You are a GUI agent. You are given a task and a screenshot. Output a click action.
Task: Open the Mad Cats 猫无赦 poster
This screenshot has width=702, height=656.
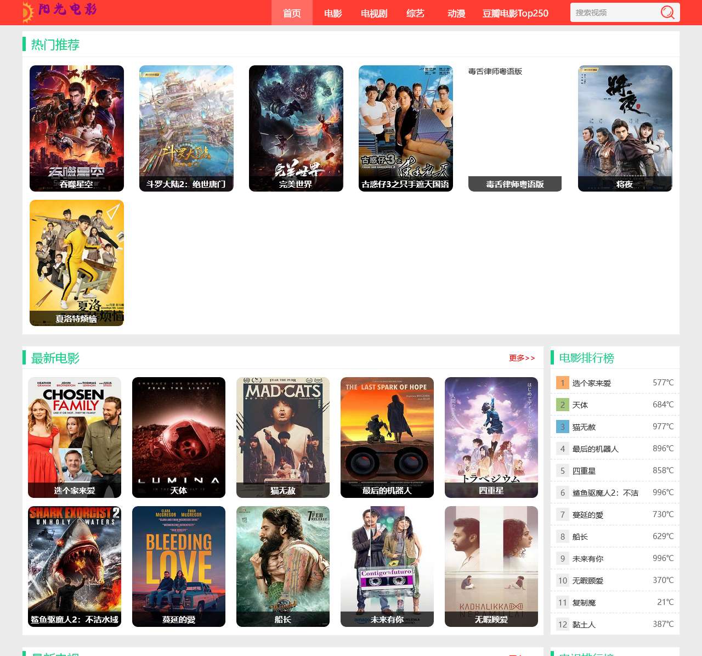pos(283,438)
